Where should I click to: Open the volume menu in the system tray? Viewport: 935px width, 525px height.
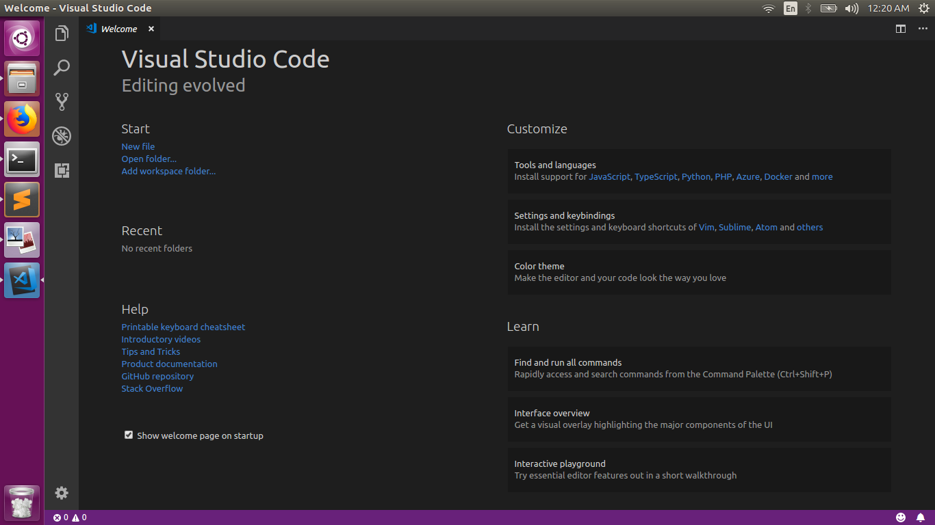pyautogui.click(x=851, y=8)
